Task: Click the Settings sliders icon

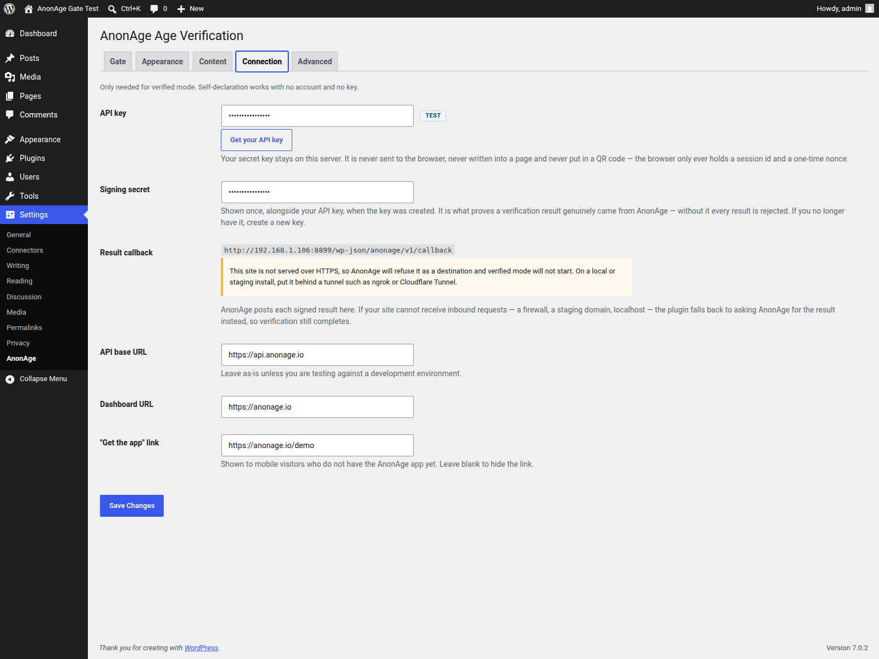Action: tap(10, 215)
